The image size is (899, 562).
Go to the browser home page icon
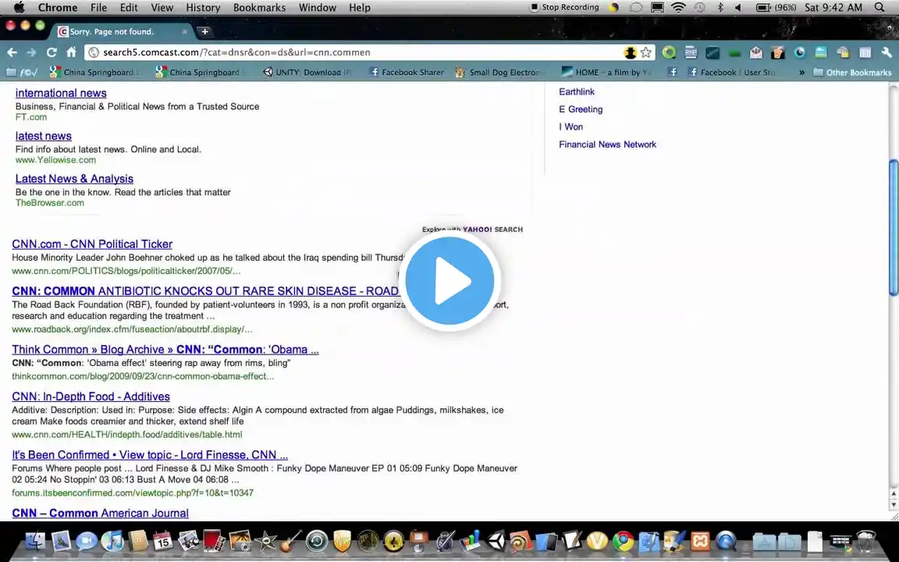(x=71, y=52)
